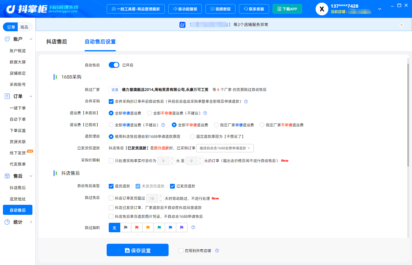Open 货源关联 in sidebar
The image size is (412, 265).
[x=18, y=142]
